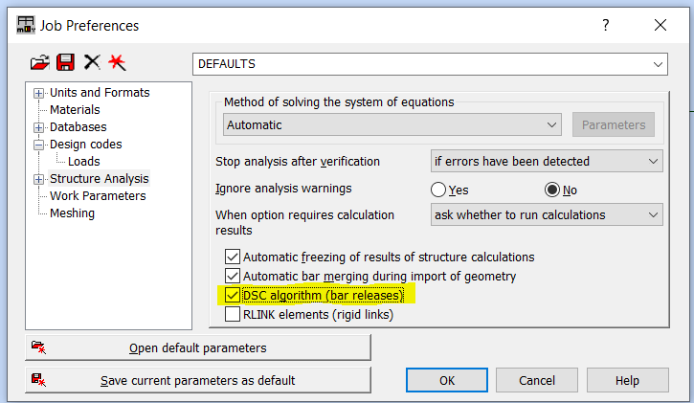Enable RLINK elements (rigid links) checkbox
The image size is (694, 403).
coord(232,314)
